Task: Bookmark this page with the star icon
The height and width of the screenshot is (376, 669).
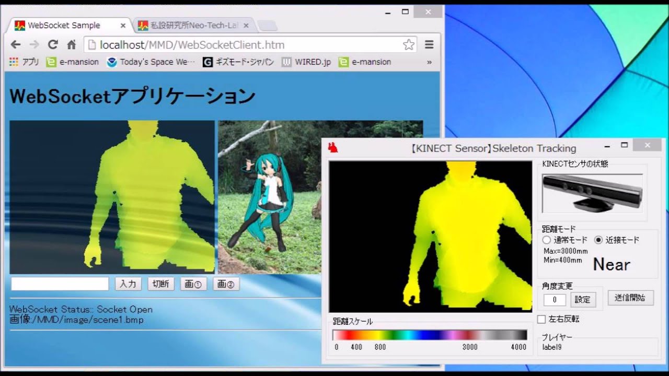Action: (409, 45)
